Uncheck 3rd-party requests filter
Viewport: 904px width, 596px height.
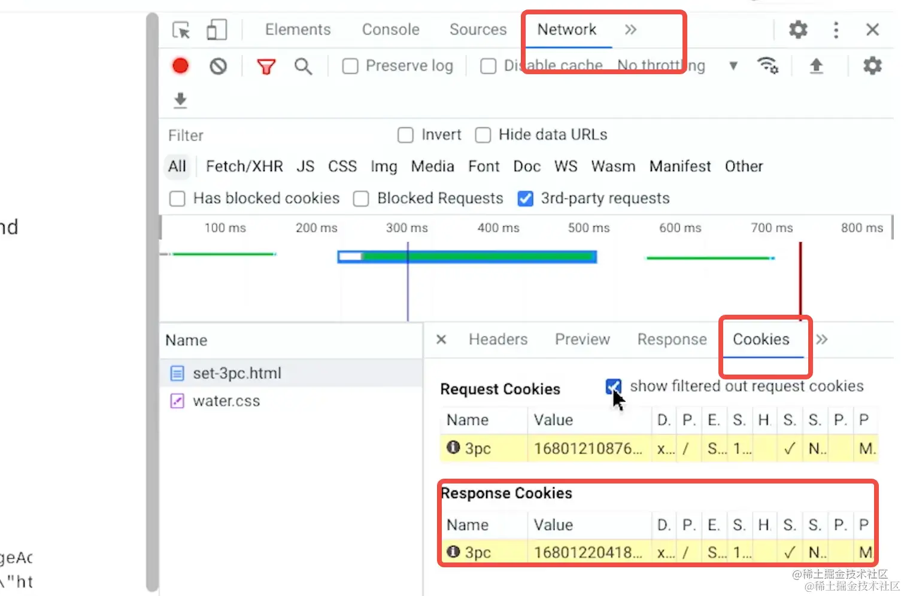pos(525,199)
